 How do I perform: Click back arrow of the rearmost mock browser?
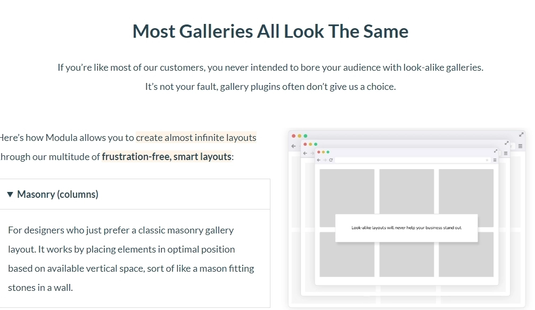pyautogui.click(x=293, y=146)
